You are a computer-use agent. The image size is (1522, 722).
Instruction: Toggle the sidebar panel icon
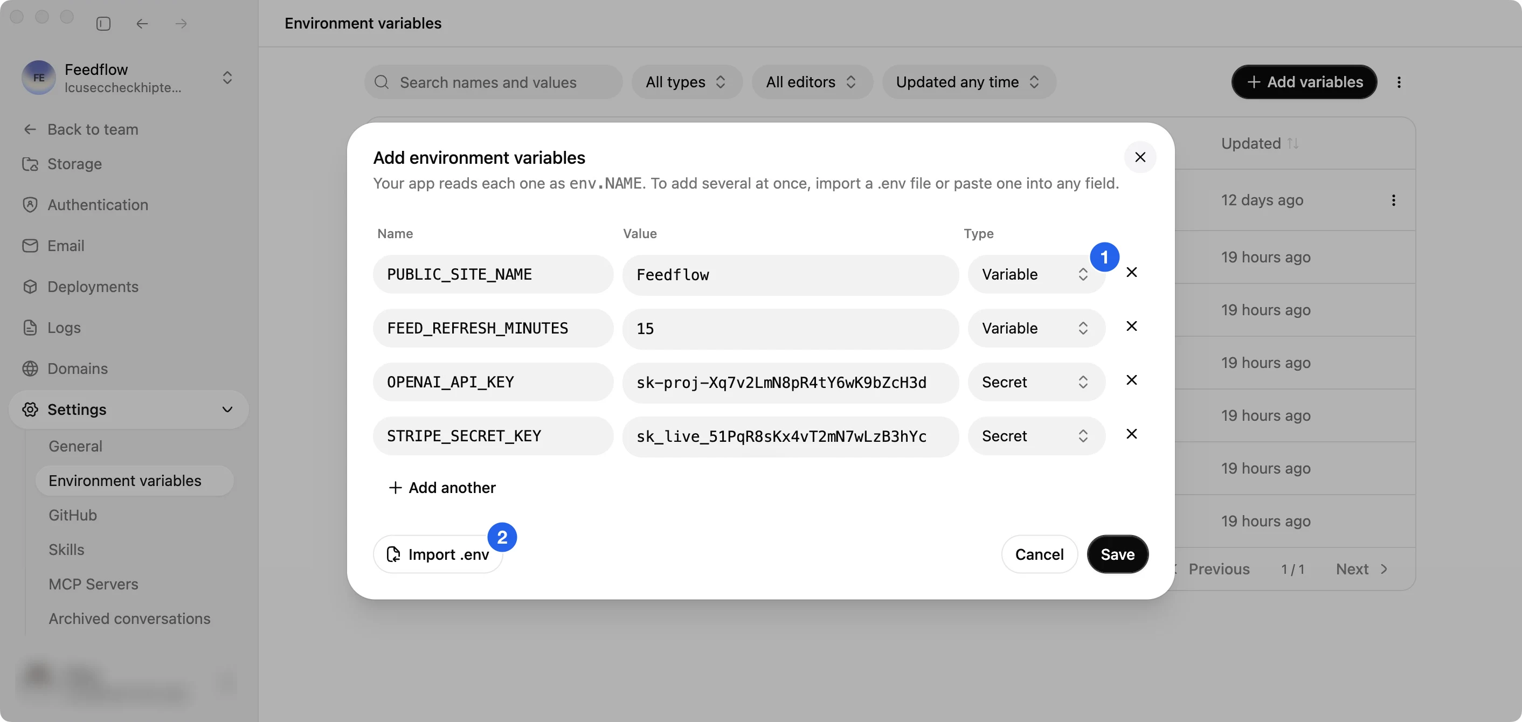[103, 24]
